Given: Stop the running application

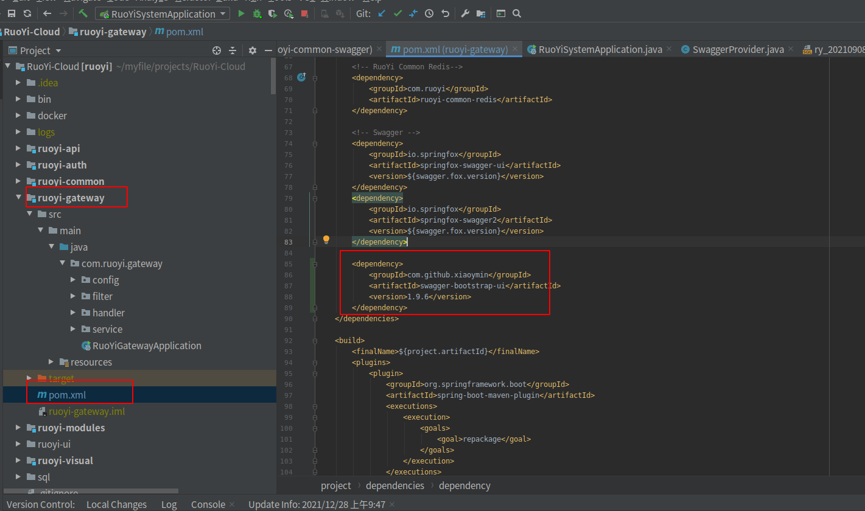Looking at the screenshot, I should [x=304, y=13].
